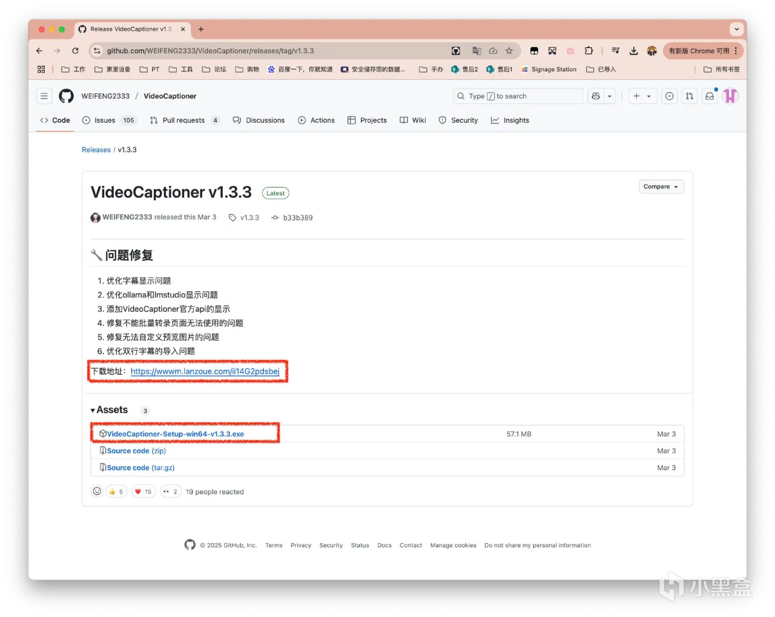Open the Chrome profile avatar
The image size is (775, 617).
651,51
